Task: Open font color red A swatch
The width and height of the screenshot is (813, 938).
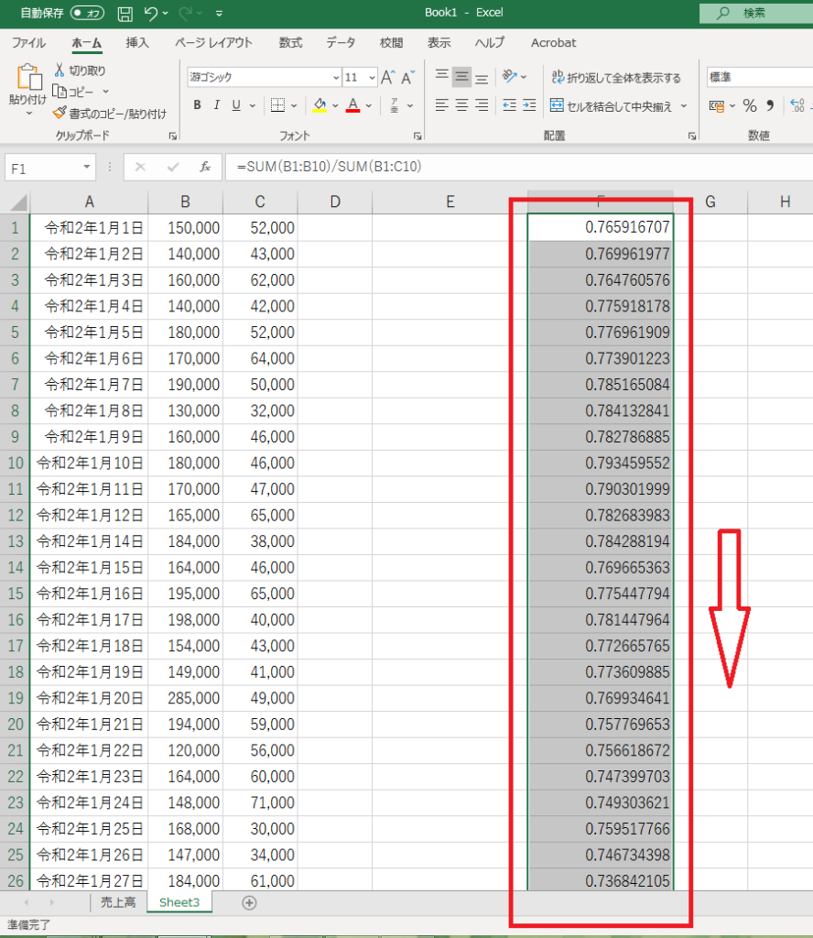Action: pos(353,106)
